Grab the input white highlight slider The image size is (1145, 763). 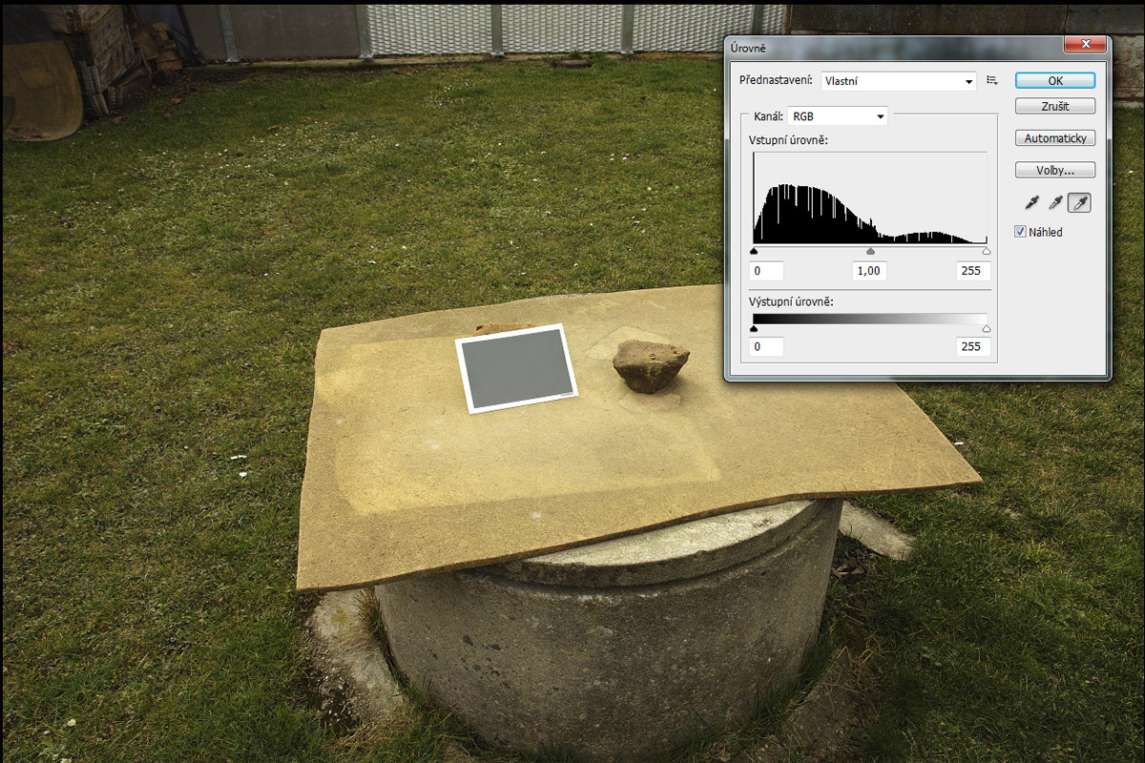(x=986, y=252)
